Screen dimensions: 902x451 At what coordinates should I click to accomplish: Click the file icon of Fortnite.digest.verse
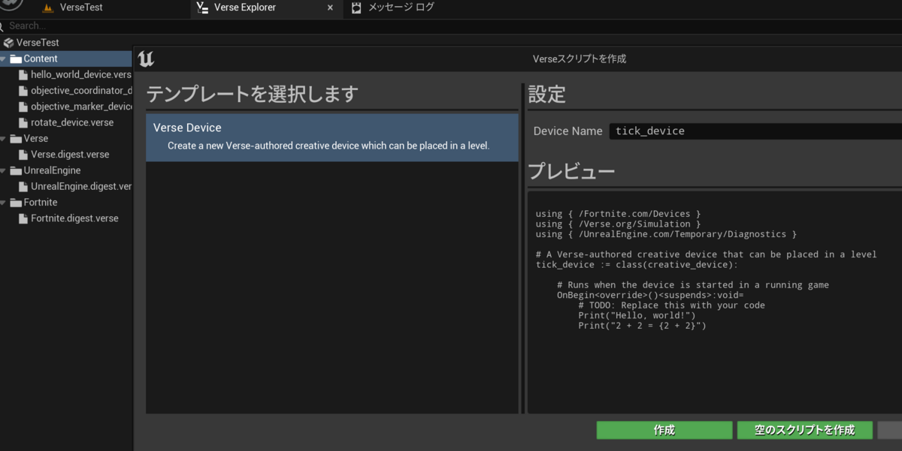(x=24, y=218)
